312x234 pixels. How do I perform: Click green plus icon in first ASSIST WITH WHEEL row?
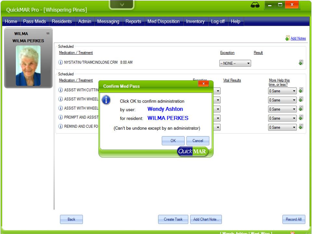[301, 99]
